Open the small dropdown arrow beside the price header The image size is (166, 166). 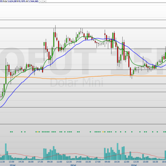coord(41,1)
